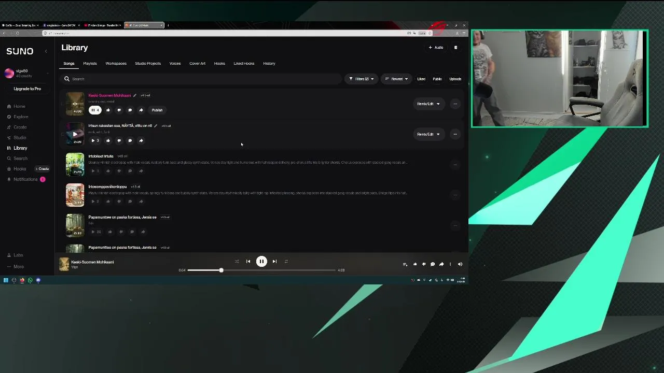Image resolution: width=664 pixels, height=373 pixels.
Task: Open the Newest sort dropdown
Action: (x=396, y=79)
